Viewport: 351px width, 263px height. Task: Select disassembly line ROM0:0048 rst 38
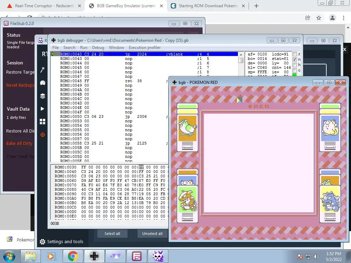[110, 81]
